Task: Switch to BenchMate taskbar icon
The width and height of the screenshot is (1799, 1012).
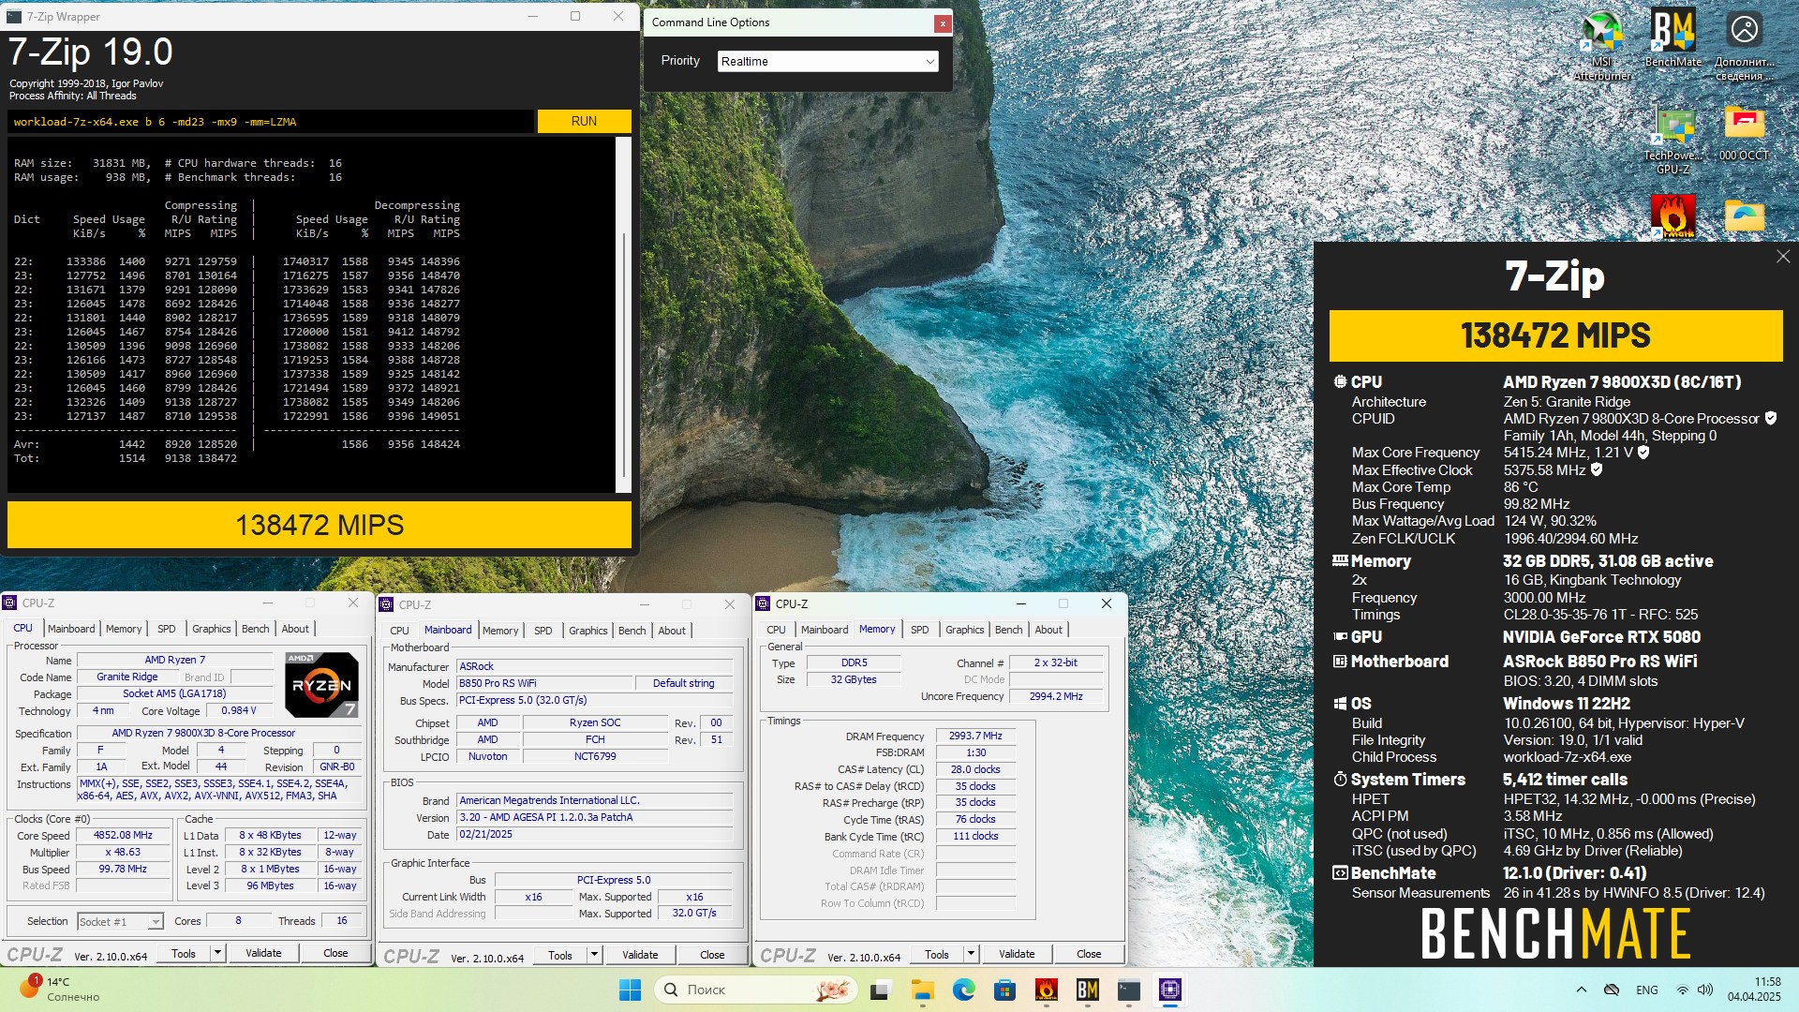Action: coord(1087,990)
